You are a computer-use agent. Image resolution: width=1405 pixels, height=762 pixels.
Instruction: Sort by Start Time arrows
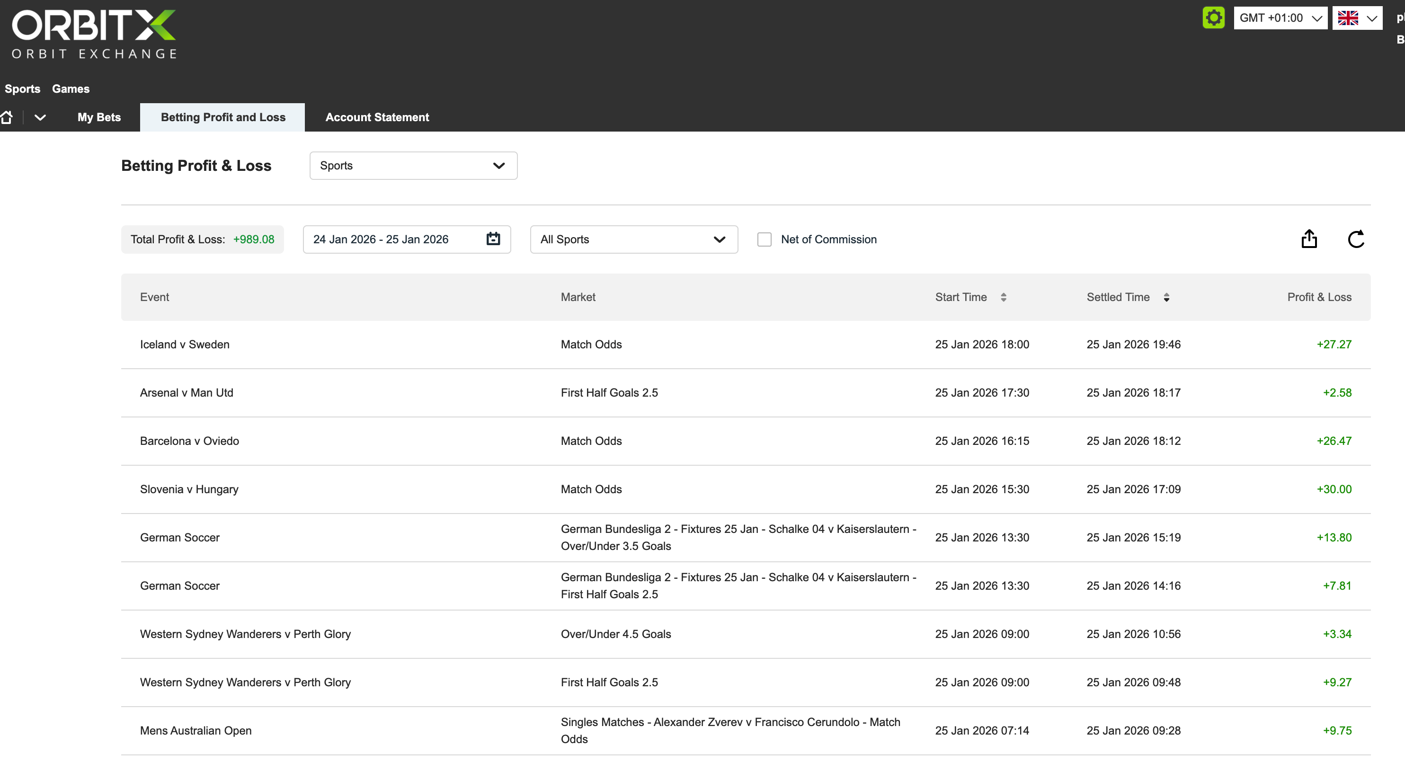(1004, 297)
